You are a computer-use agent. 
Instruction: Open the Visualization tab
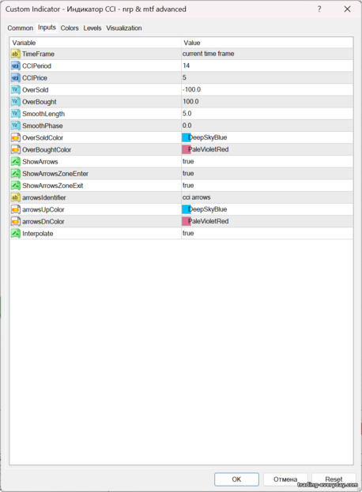124,28
